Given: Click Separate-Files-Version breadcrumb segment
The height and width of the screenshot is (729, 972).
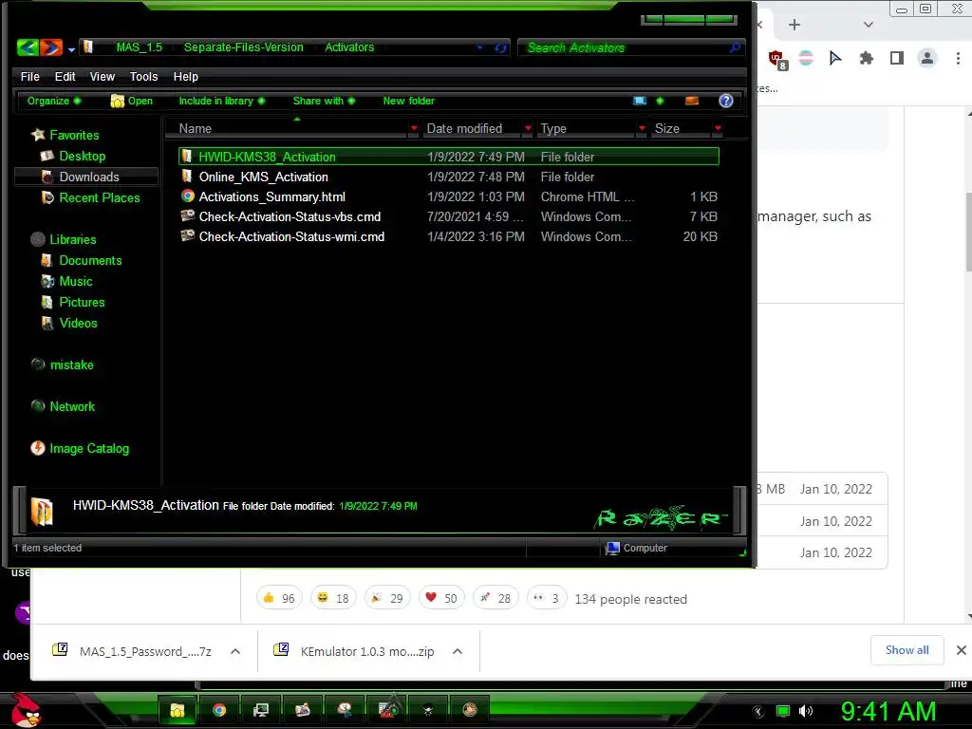Looking at the screenshot, I should [x=243, y=47].
